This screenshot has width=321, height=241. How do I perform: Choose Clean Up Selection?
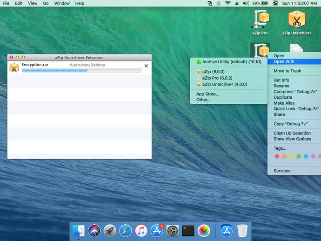coord(294,133)
